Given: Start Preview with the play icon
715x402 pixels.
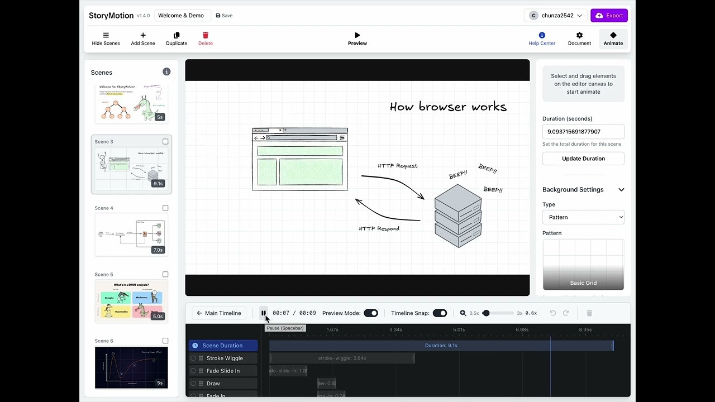Looking at the screenshot, I should [x=357, y=35].
